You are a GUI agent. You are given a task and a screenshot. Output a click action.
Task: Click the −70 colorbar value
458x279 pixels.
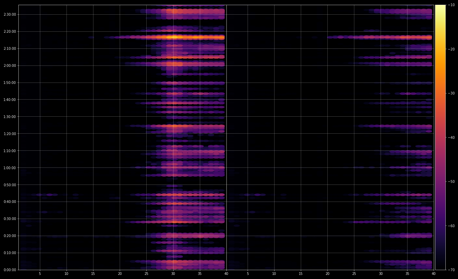[x=452, y=270]
